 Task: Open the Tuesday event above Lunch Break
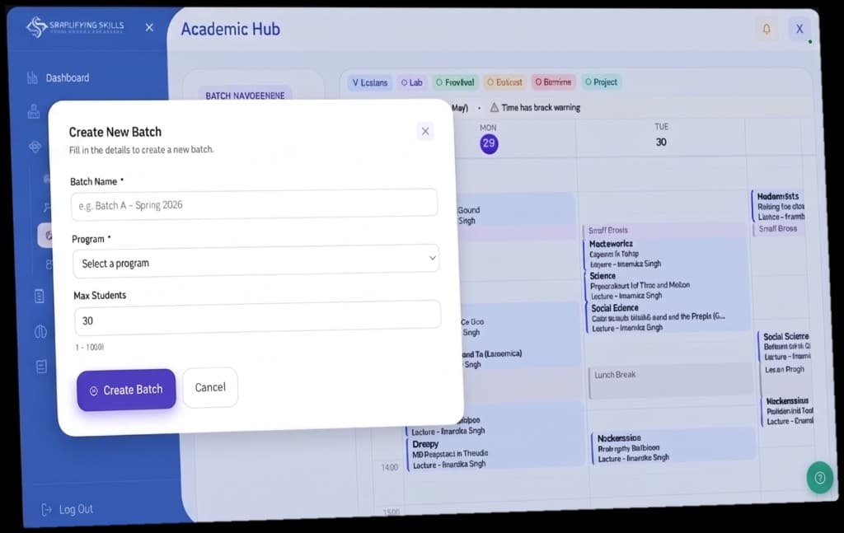click(667, 317)
